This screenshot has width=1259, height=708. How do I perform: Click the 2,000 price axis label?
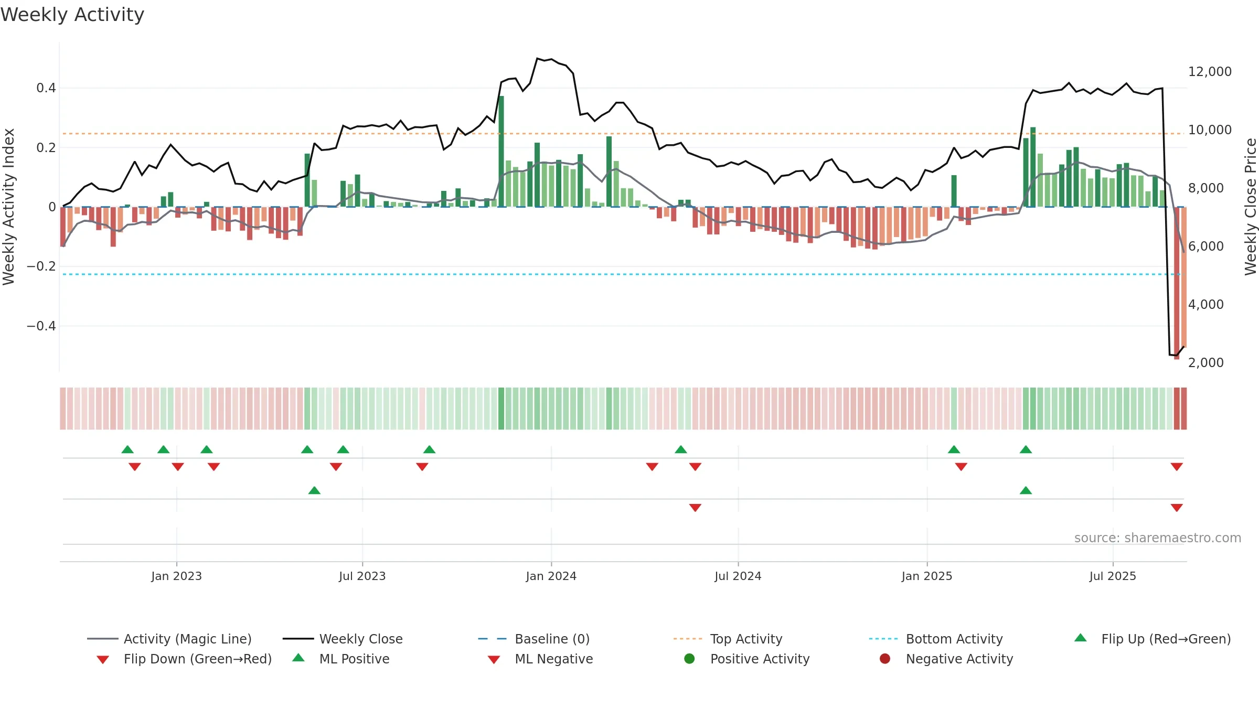coord(1205,362)
